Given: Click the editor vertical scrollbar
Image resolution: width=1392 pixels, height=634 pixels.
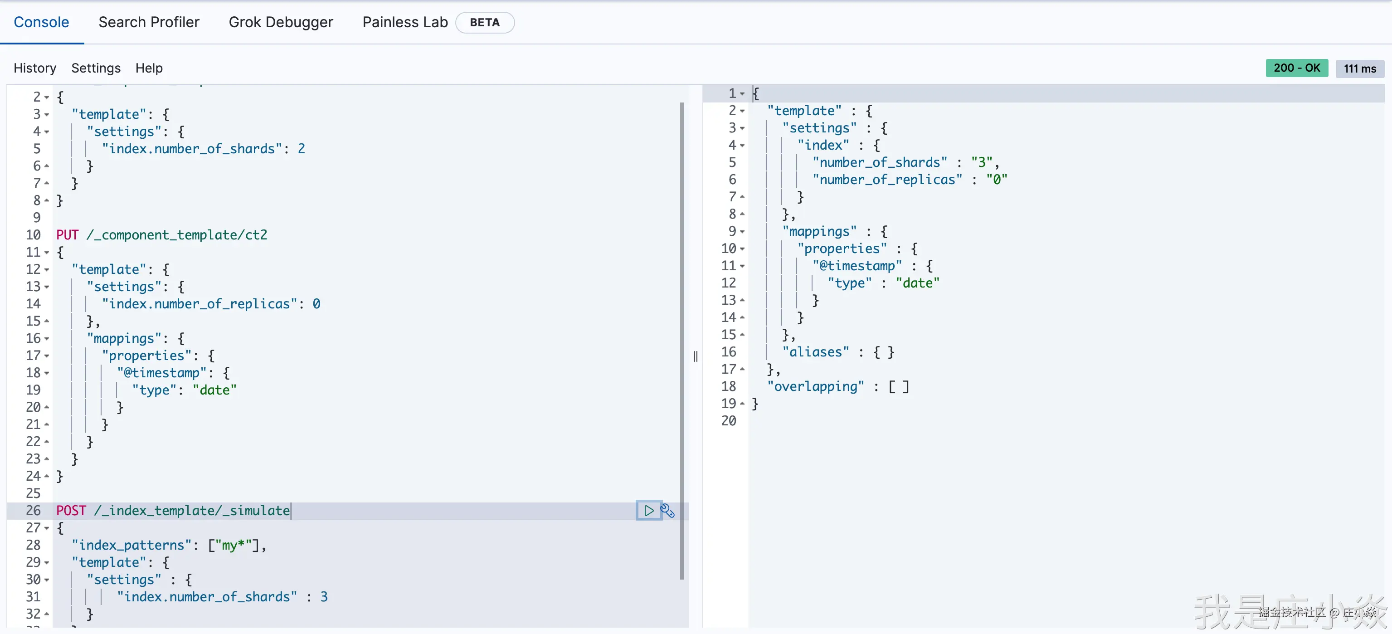Looking at the screenshot, I should [681, 341].
